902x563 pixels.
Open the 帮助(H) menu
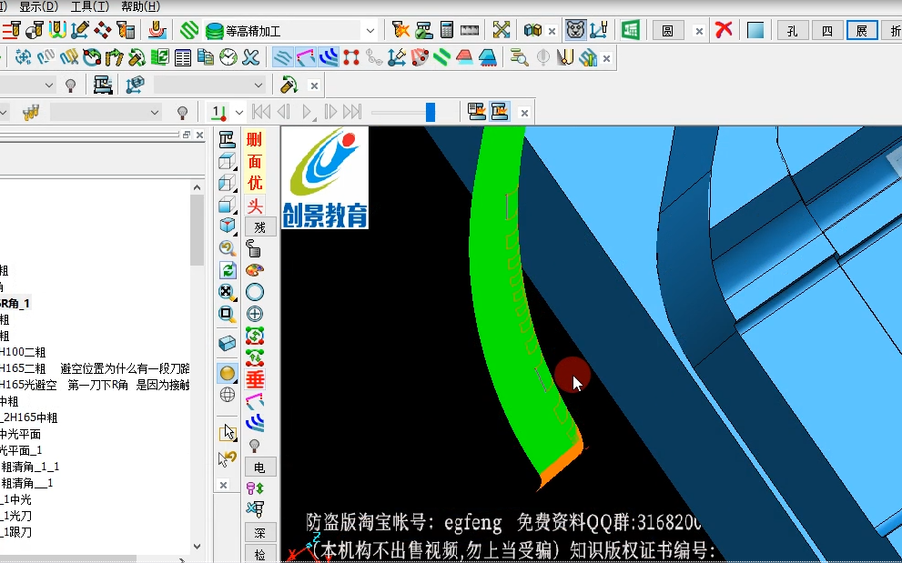(141, 7)
